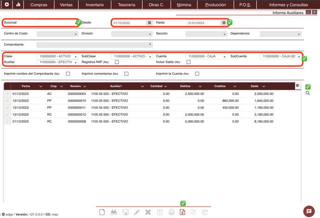Open the P.O.S. menu
This screenshot has height=218, width=320.
pyautogui.click(x=245, y=5)
